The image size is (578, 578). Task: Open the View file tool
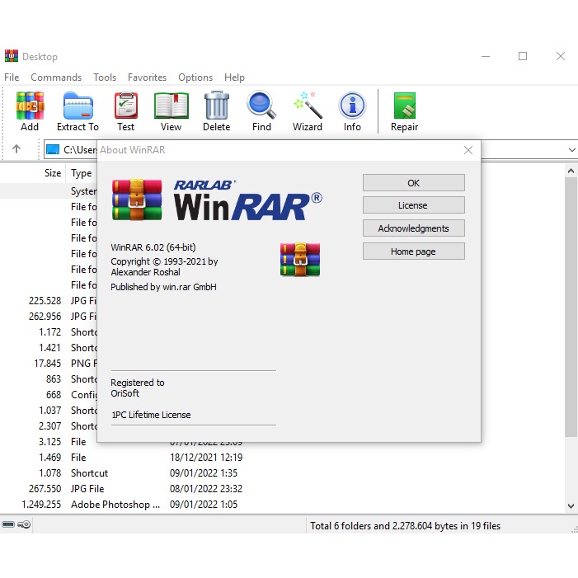click(x=171, y=110)
